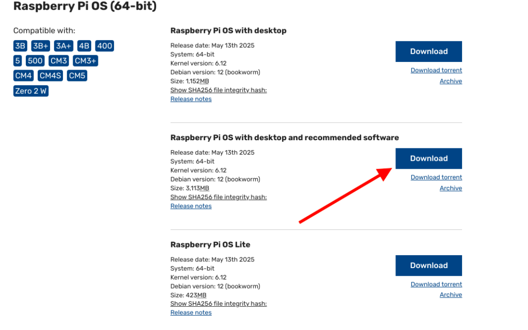Click the CM5 compatibility badge
This screenshot has width=528, height=330.
[77, 75]
